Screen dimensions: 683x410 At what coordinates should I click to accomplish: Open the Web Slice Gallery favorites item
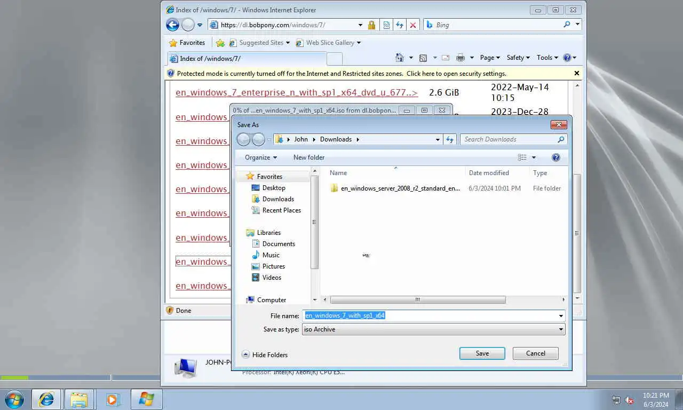coord(328,43)
